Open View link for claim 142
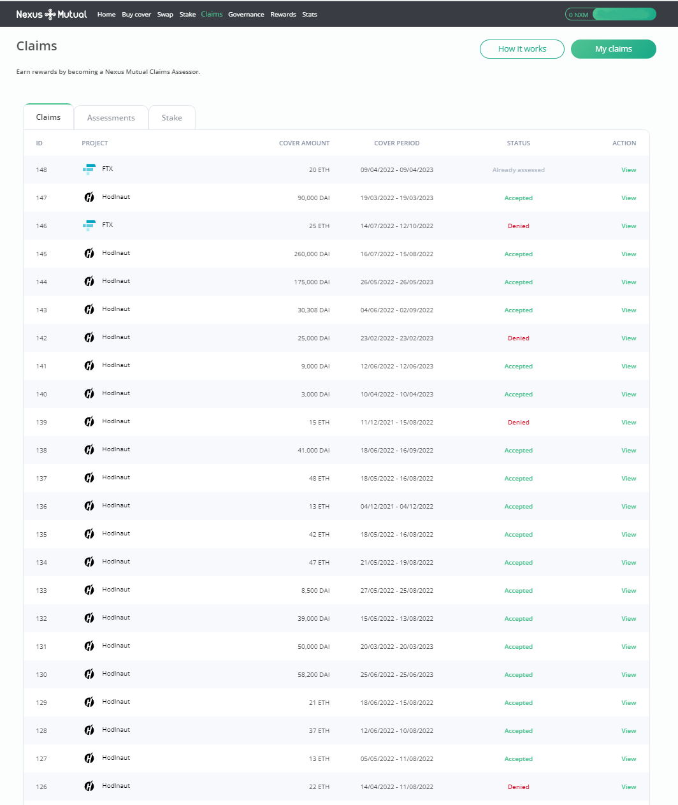This screenshot has height=805, width=678. [629, 338]
